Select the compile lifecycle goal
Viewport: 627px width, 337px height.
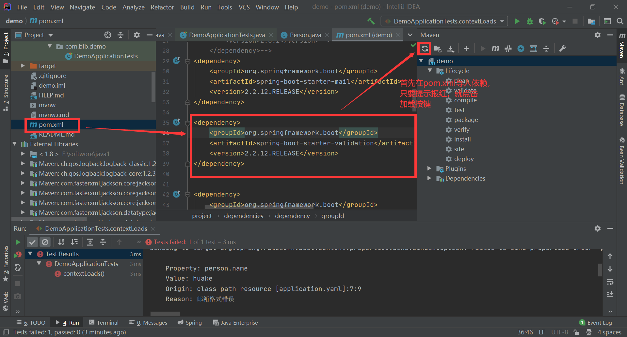click(465, 100)
